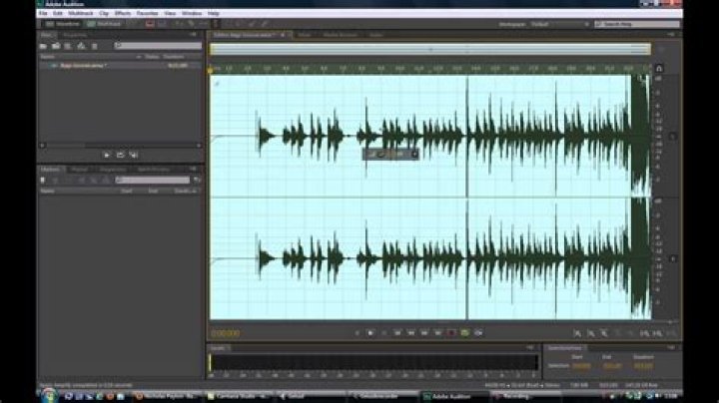Open the File menu
This screenshot has width=719, height=403.
coord(43,13)
